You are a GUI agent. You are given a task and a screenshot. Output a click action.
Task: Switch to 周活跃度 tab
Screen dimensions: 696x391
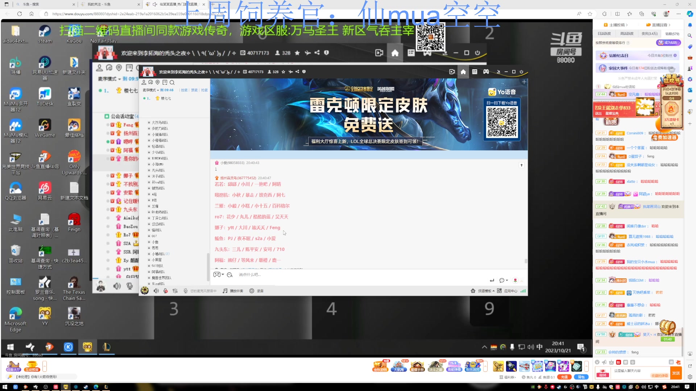click(627, 34)
